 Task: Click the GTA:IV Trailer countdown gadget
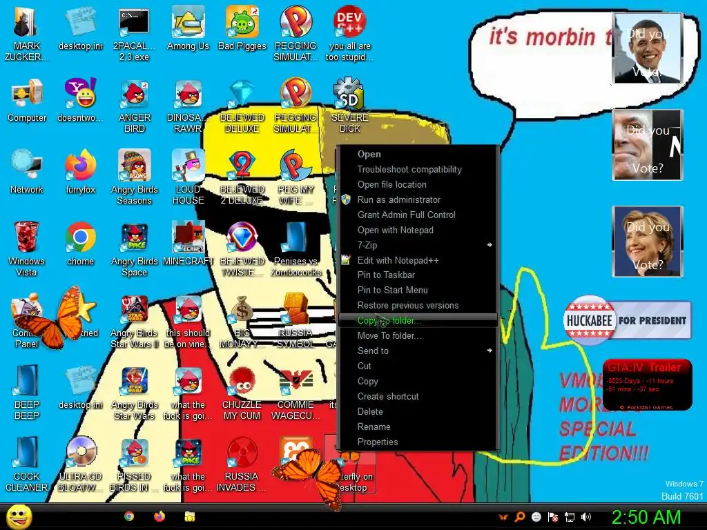click(x=648, y=385)
